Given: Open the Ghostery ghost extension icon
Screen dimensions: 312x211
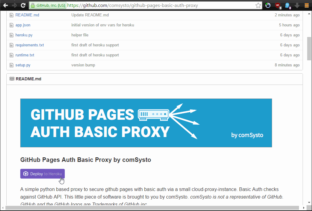Looking at the screenshot, I should pyautogui.click(x=287, y=5).
